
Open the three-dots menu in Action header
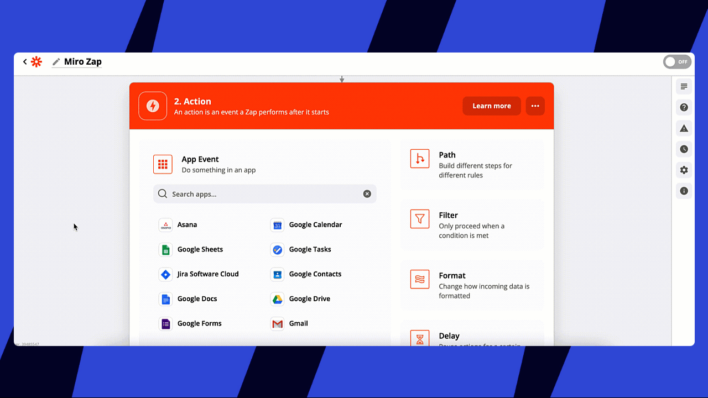(535, 106)
